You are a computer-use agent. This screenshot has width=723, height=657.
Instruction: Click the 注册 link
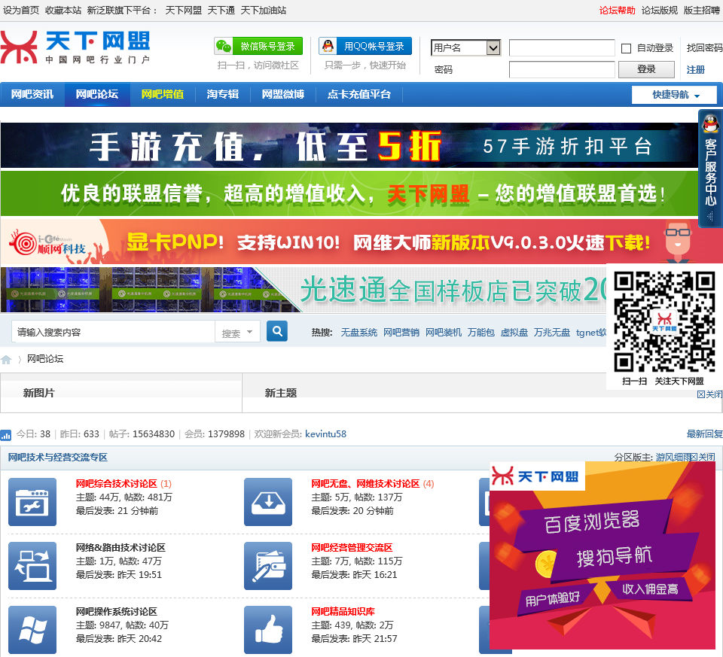pos(695,69)
